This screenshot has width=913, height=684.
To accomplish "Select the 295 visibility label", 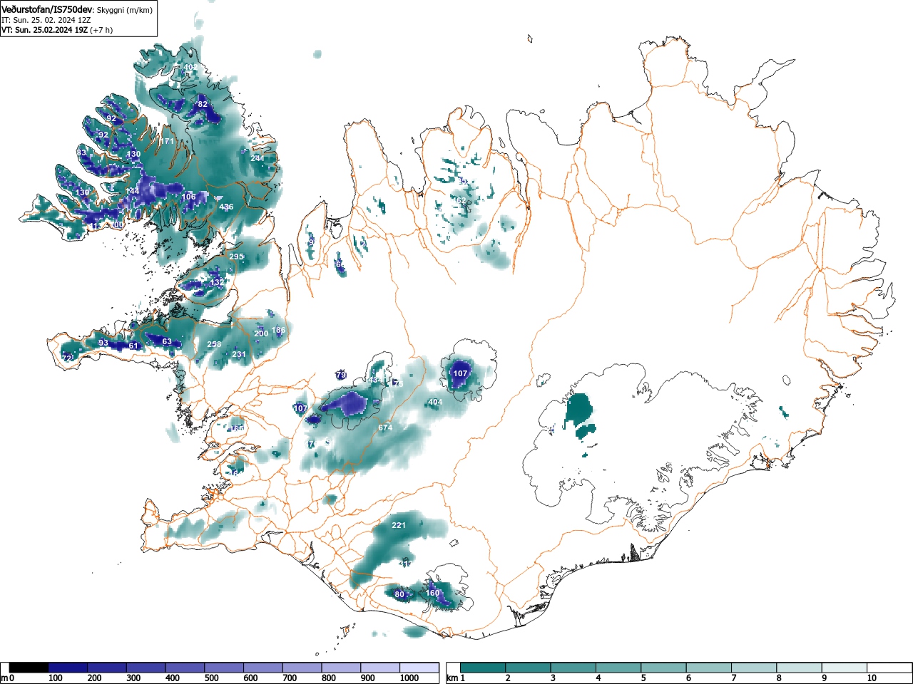I will click(x=236, y=256).
